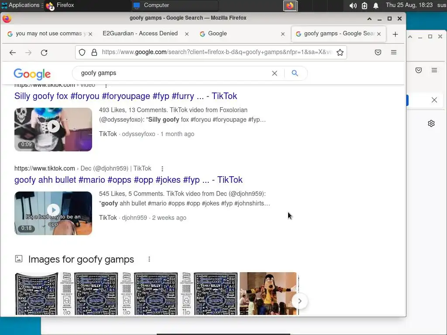447x335 pixels.
Task: Bookmark this page with the star icon
Action: [x=340, y=52]
